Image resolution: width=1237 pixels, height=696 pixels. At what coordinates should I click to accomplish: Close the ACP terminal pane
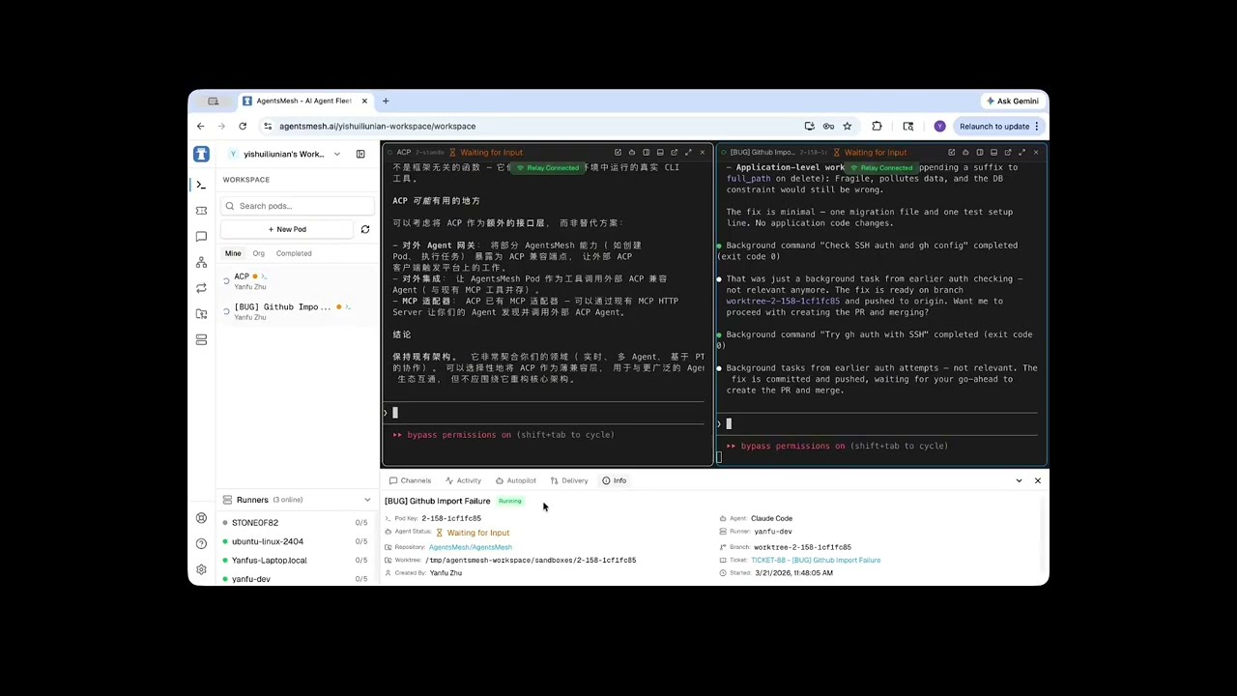point(703,152)
